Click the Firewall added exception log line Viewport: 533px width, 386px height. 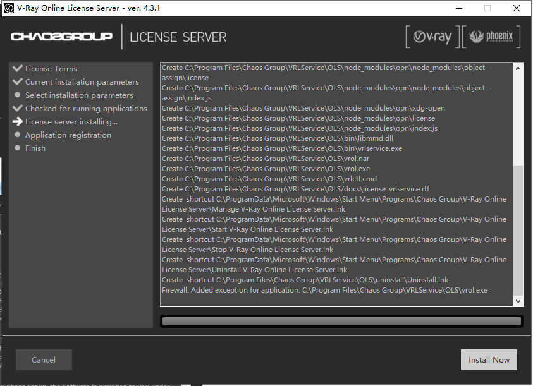pos(324,290)
